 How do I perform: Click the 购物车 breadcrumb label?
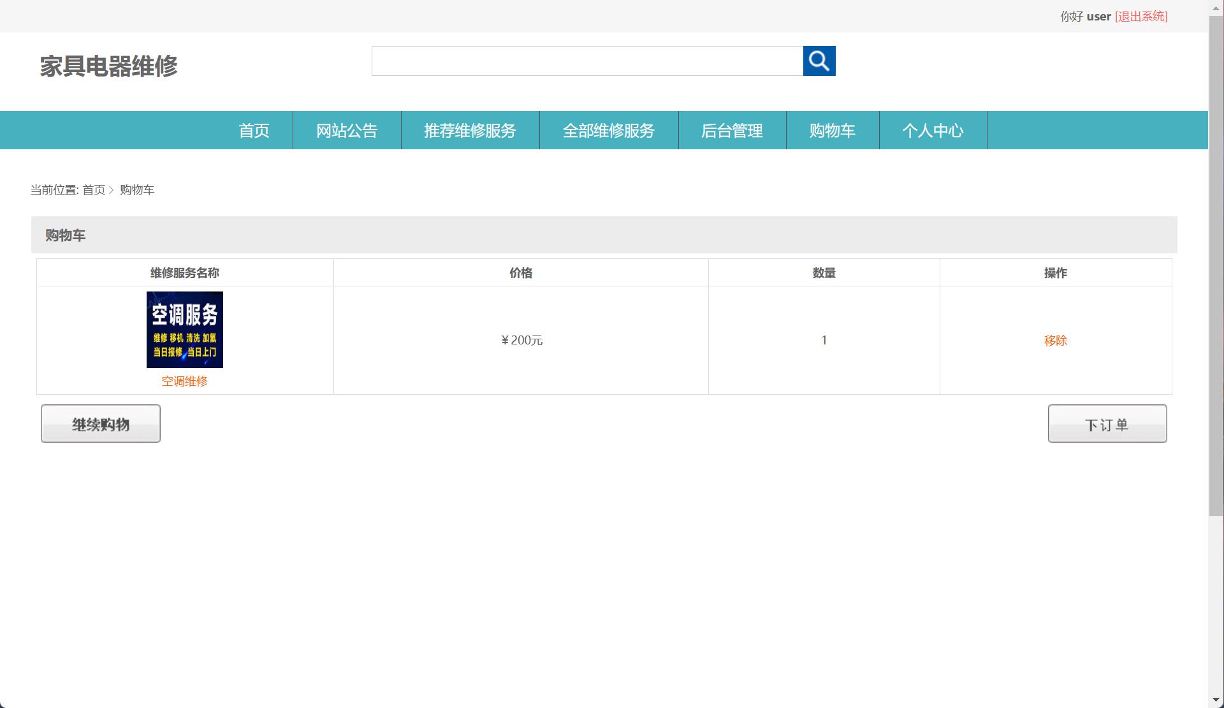pyautogui.click(x=136, y=189)
